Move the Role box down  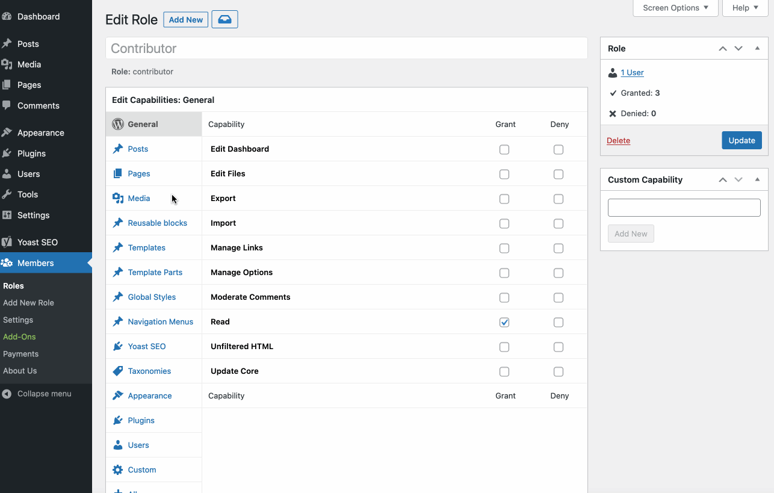point(738,49)
